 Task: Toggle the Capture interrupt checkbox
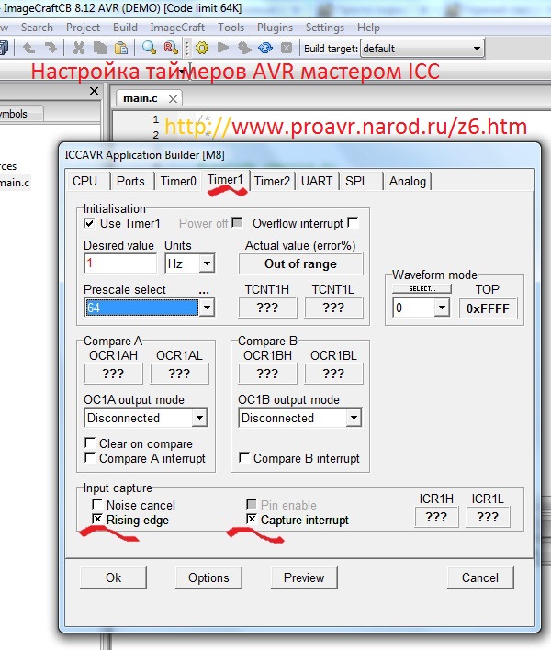click(252, 519)
